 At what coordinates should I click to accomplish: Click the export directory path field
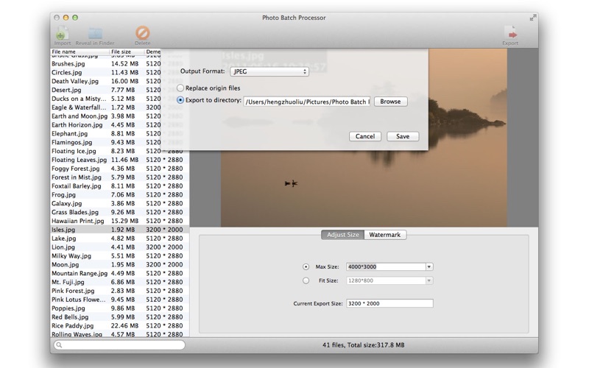click(306, 102)
